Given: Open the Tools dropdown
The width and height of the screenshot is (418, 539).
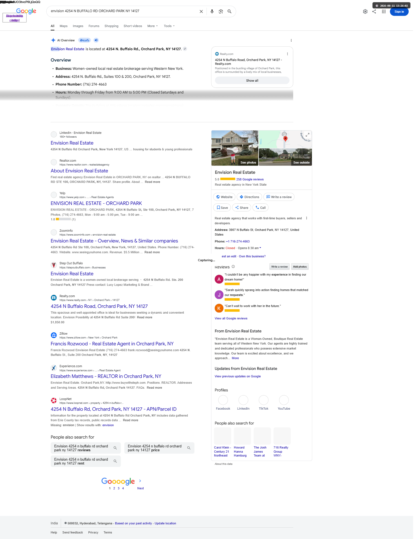Looking at the screenshot, I should pos(169,26).
